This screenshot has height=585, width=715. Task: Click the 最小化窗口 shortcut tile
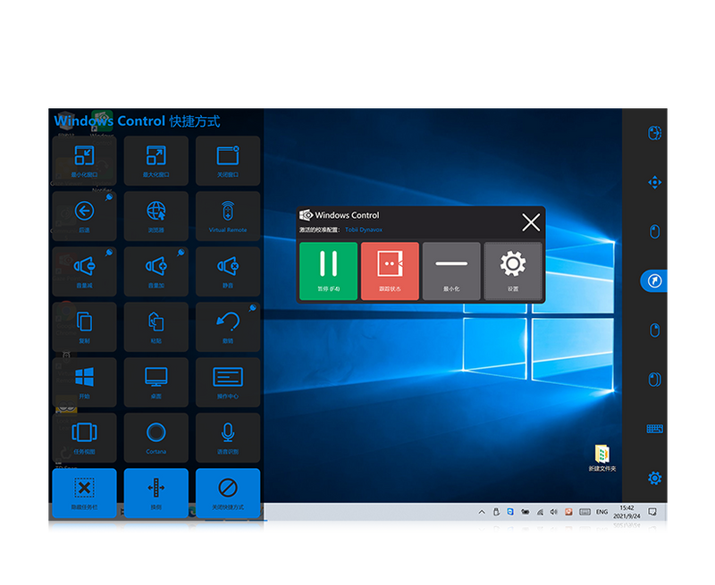coord(84,161)
